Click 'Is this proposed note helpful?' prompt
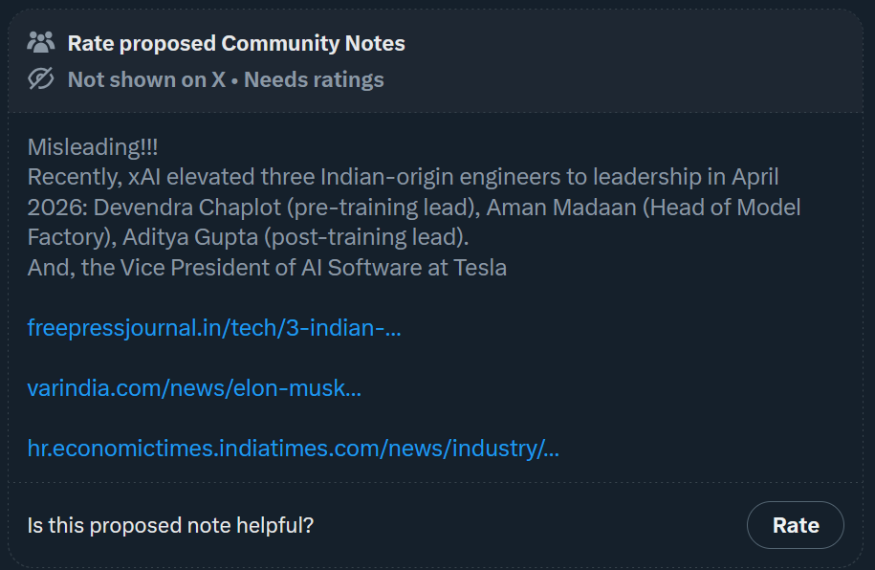The width and height of the screenshot is (875, 570). 171,525
